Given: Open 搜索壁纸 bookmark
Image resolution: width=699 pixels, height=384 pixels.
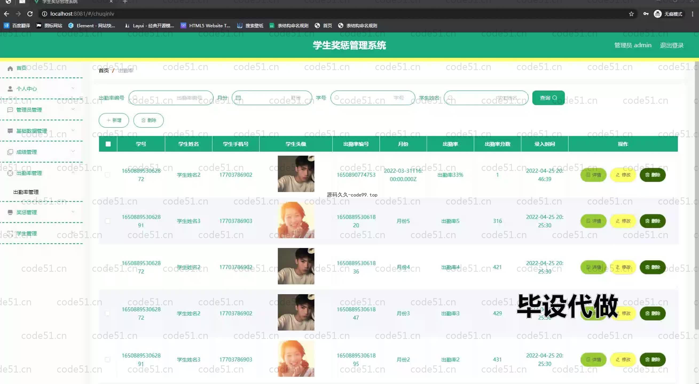Looking at the screenshot, I should (250, 26).
